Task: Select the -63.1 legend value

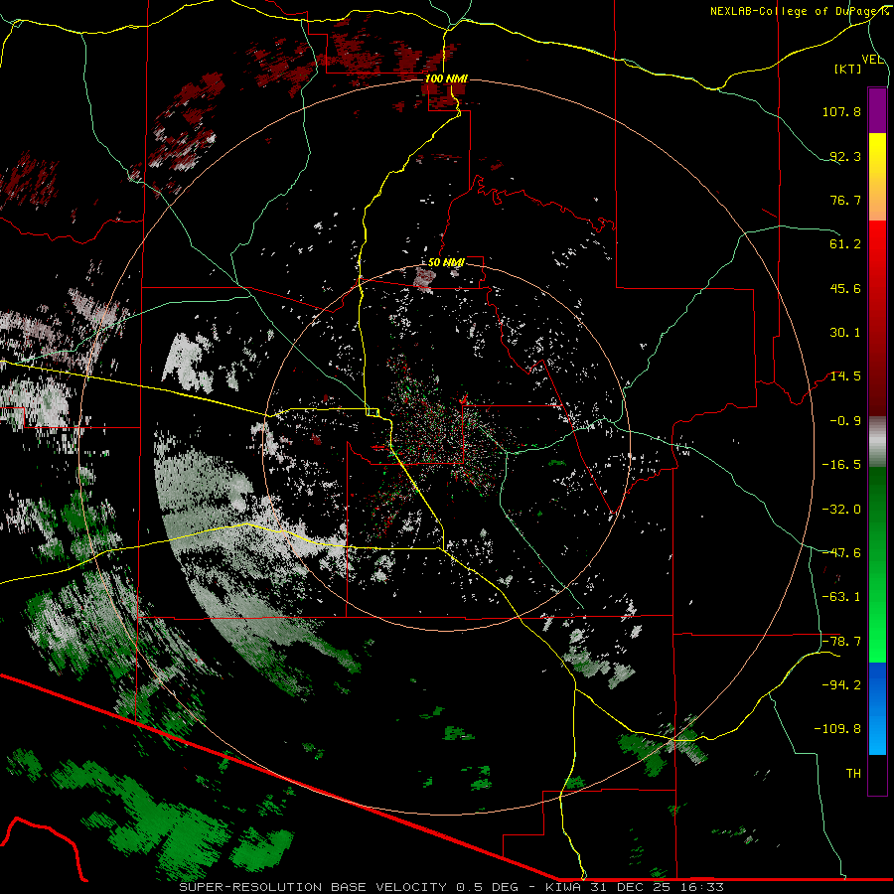Action: tap(841, 596)
